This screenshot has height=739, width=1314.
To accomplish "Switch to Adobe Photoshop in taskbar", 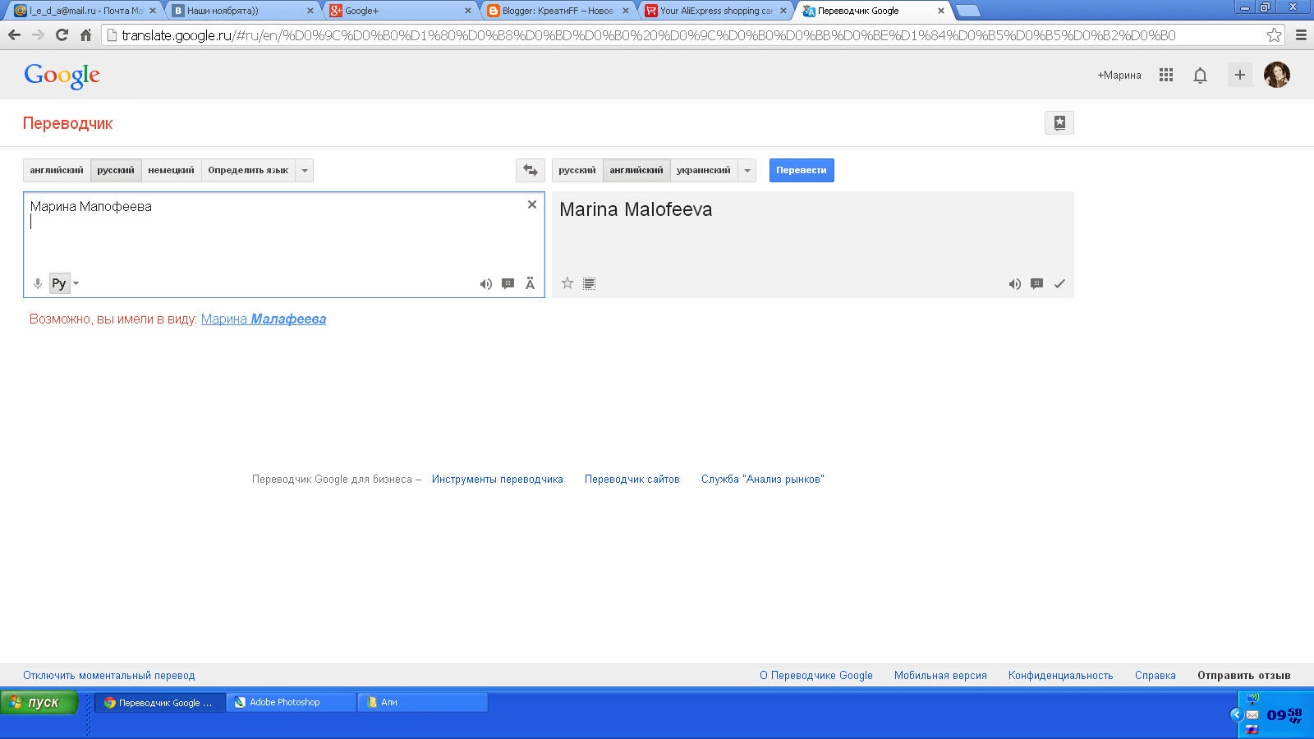I will coord(292,702).
